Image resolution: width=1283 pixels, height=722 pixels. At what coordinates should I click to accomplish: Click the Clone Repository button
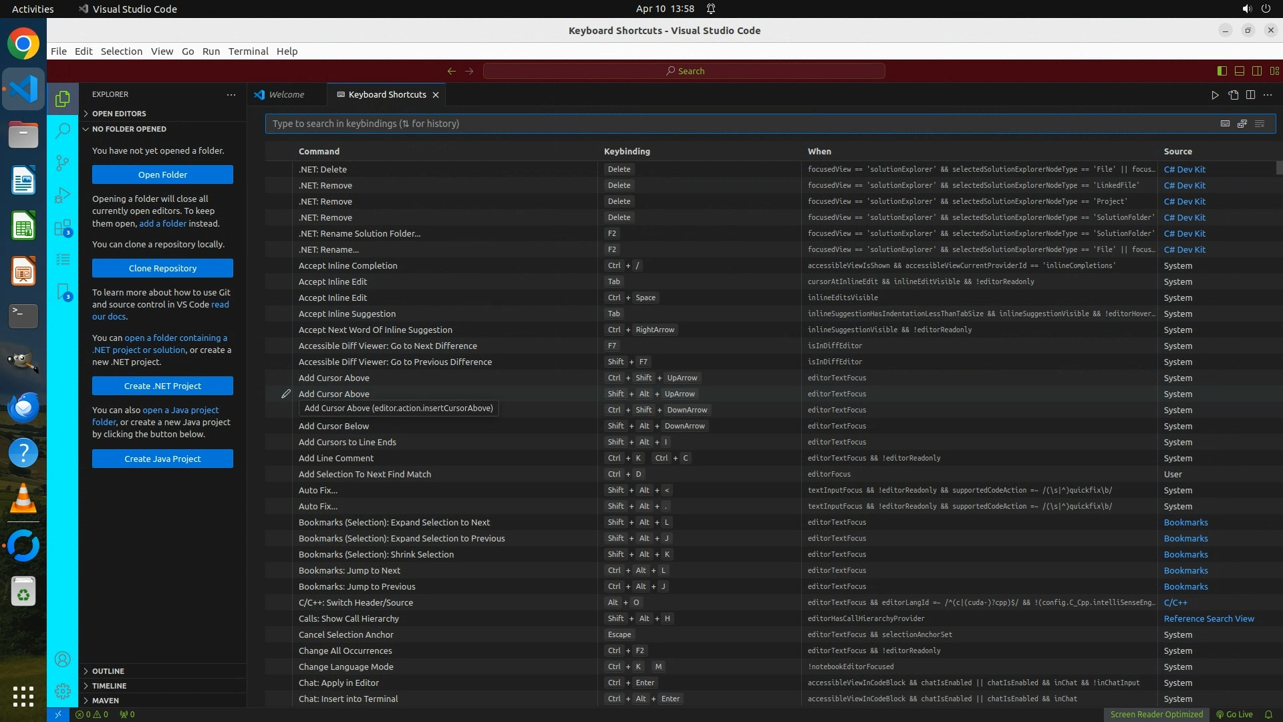[x=162, y=268]
